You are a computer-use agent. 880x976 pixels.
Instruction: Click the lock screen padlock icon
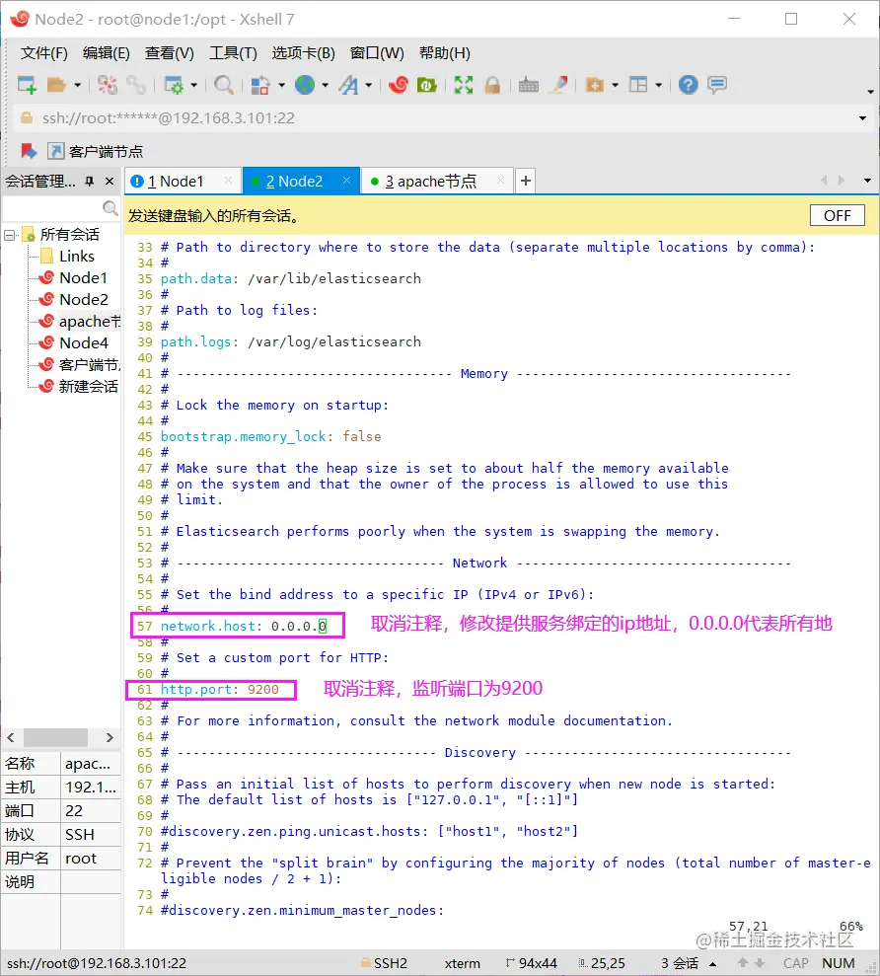tap(492, 85)
